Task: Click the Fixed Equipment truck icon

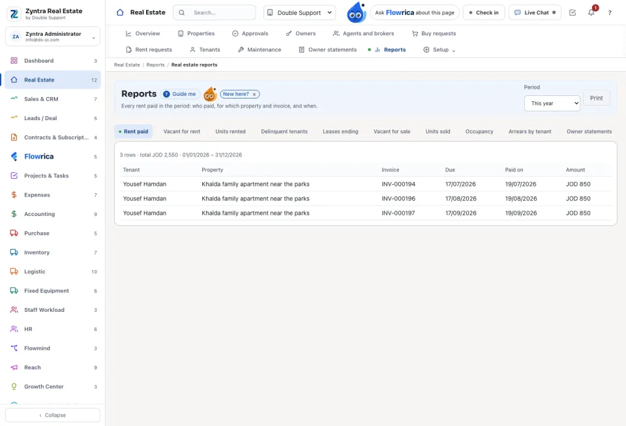Action: [14, 291]
